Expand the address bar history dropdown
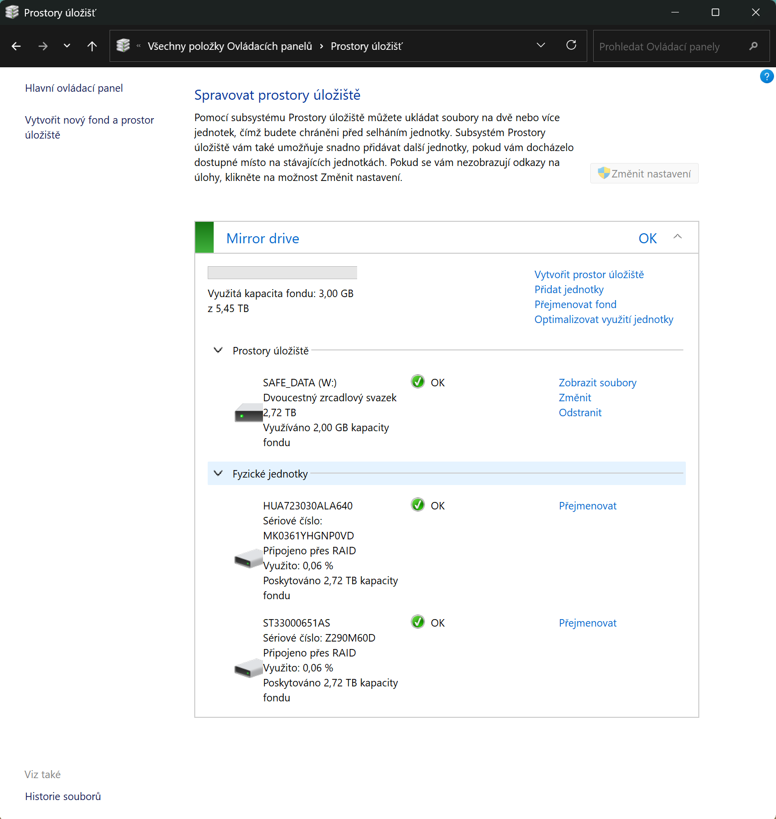Image resolution: width=776 pixels, height=819 pixels. tap(540, 45)
